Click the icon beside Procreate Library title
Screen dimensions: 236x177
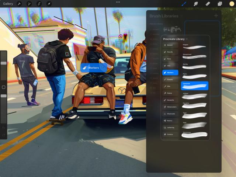187,39
